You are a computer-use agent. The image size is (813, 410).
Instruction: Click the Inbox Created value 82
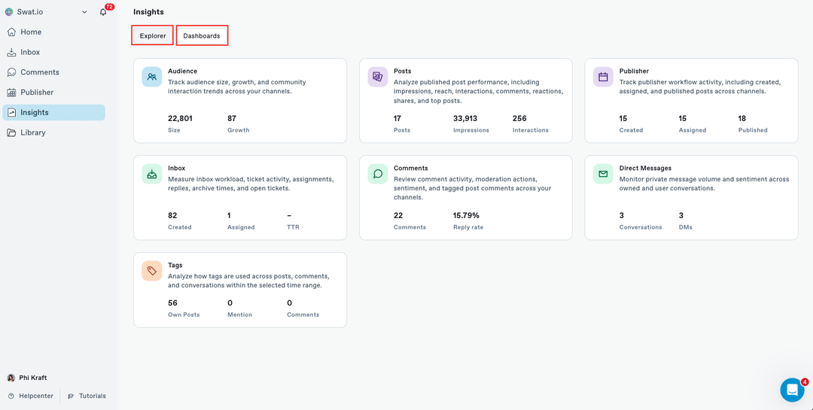point(172,215)
